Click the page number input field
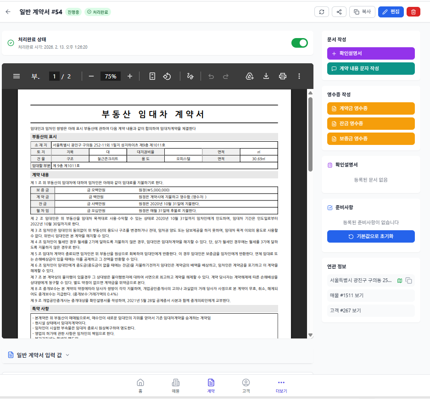The image size is (430, 399). point(53,76)
